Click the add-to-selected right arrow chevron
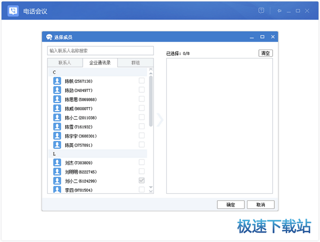Screen dimensions: 320x242 pyautogui.click(x=160, y=120)
